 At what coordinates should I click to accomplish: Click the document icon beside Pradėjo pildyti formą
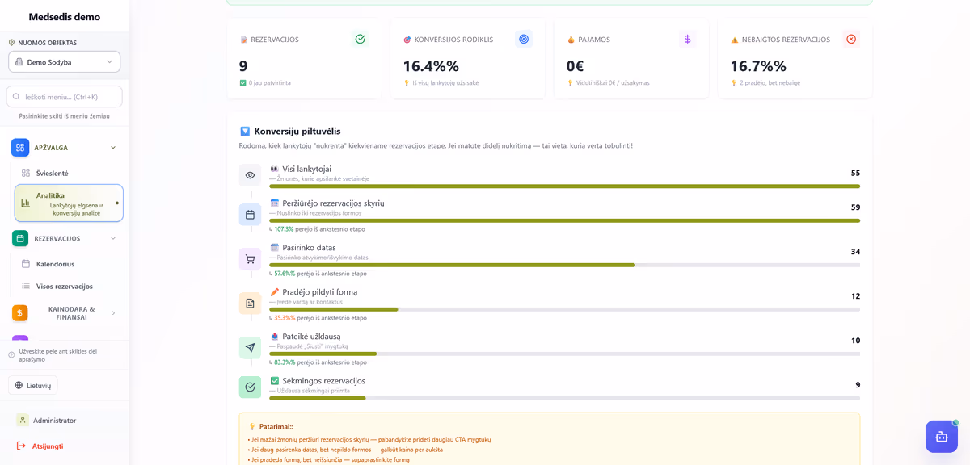[x=250, y=304]
